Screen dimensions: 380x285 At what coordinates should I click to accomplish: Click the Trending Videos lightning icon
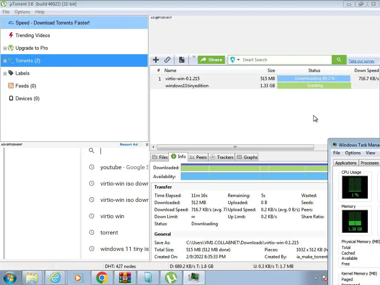(11, 35)
